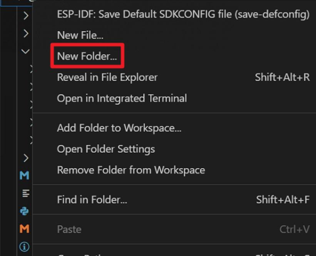
Task: Select Remove Folder from Workspace
Action: point(131,170)
